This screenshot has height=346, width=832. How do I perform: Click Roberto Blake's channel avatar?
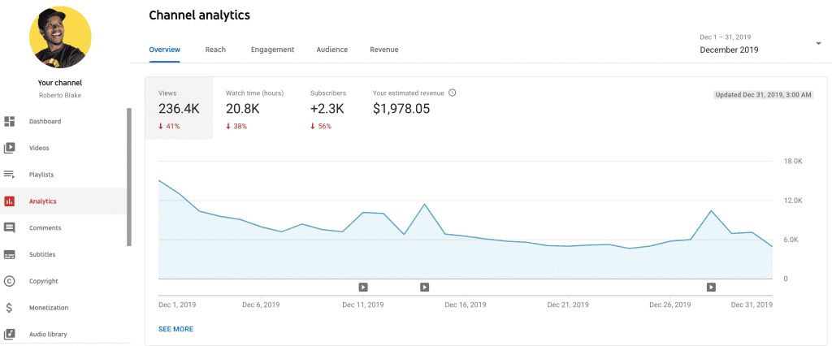pyautogui.click(x=60, y=38)
